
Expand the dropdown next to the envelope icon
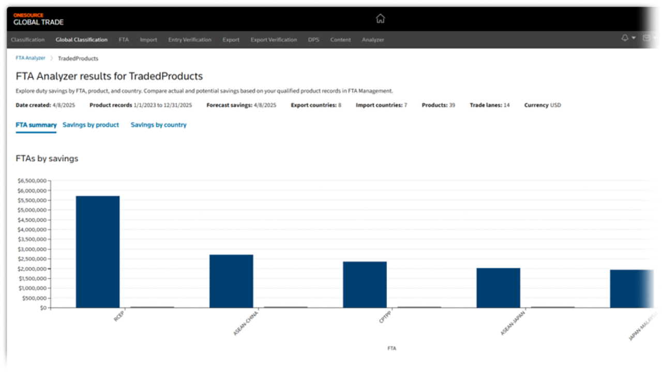pos(655,38)
